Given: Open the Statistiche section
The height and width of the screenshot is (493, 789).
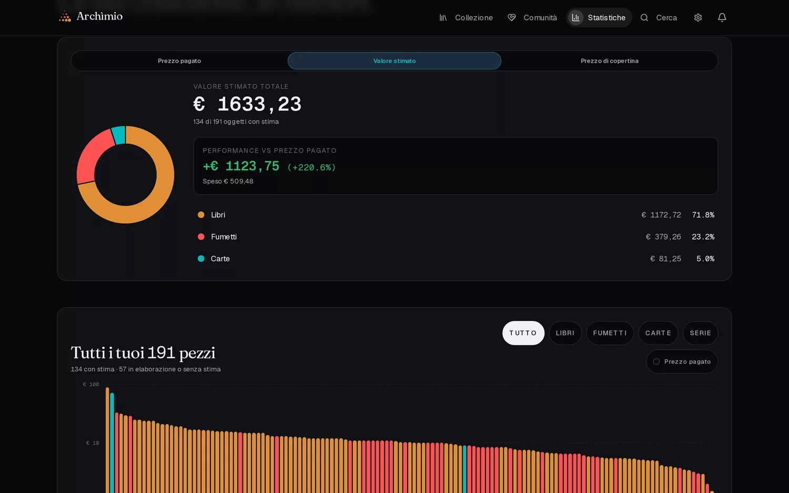Looking at the screenshot, I should pos(599,18).
